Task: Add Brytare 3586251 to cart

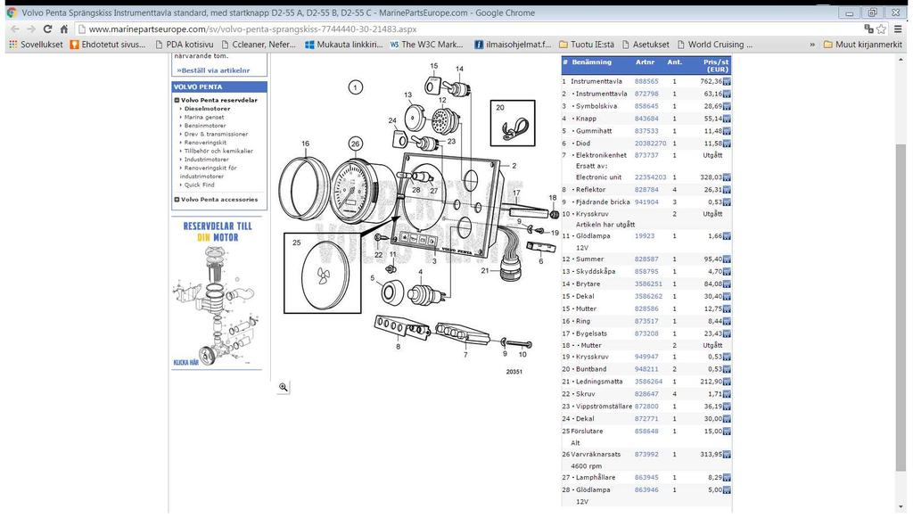Action: [x=727, y=284]
